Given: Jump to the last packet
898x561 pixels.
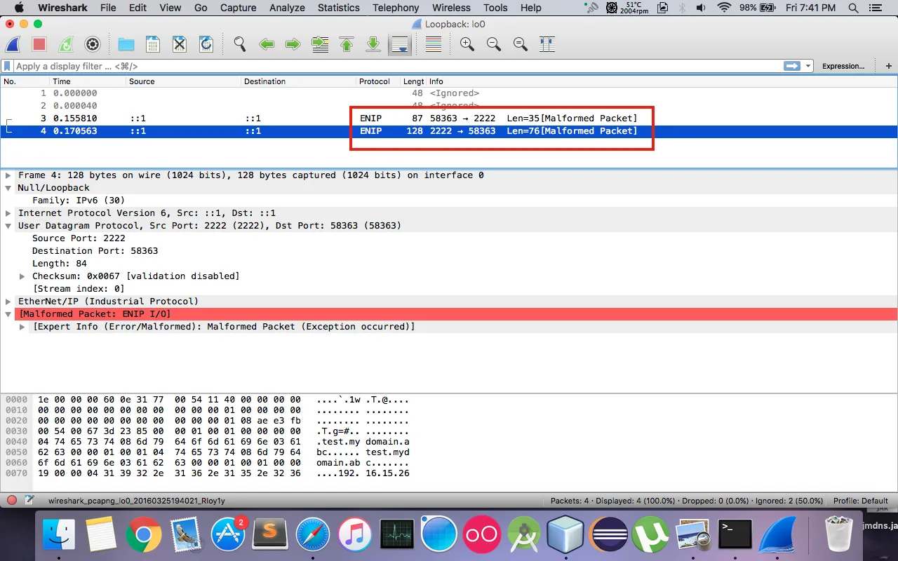Looking at the screenshot, I should pyautogui.click(x=373, y=44).
